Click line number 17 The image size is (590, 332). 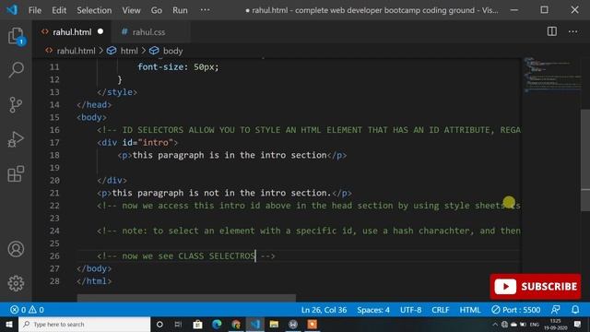(x=54, y=143)
